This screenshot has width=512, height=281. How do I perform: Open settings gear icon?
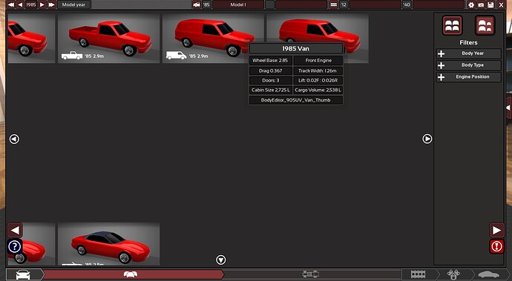(471, 4)
